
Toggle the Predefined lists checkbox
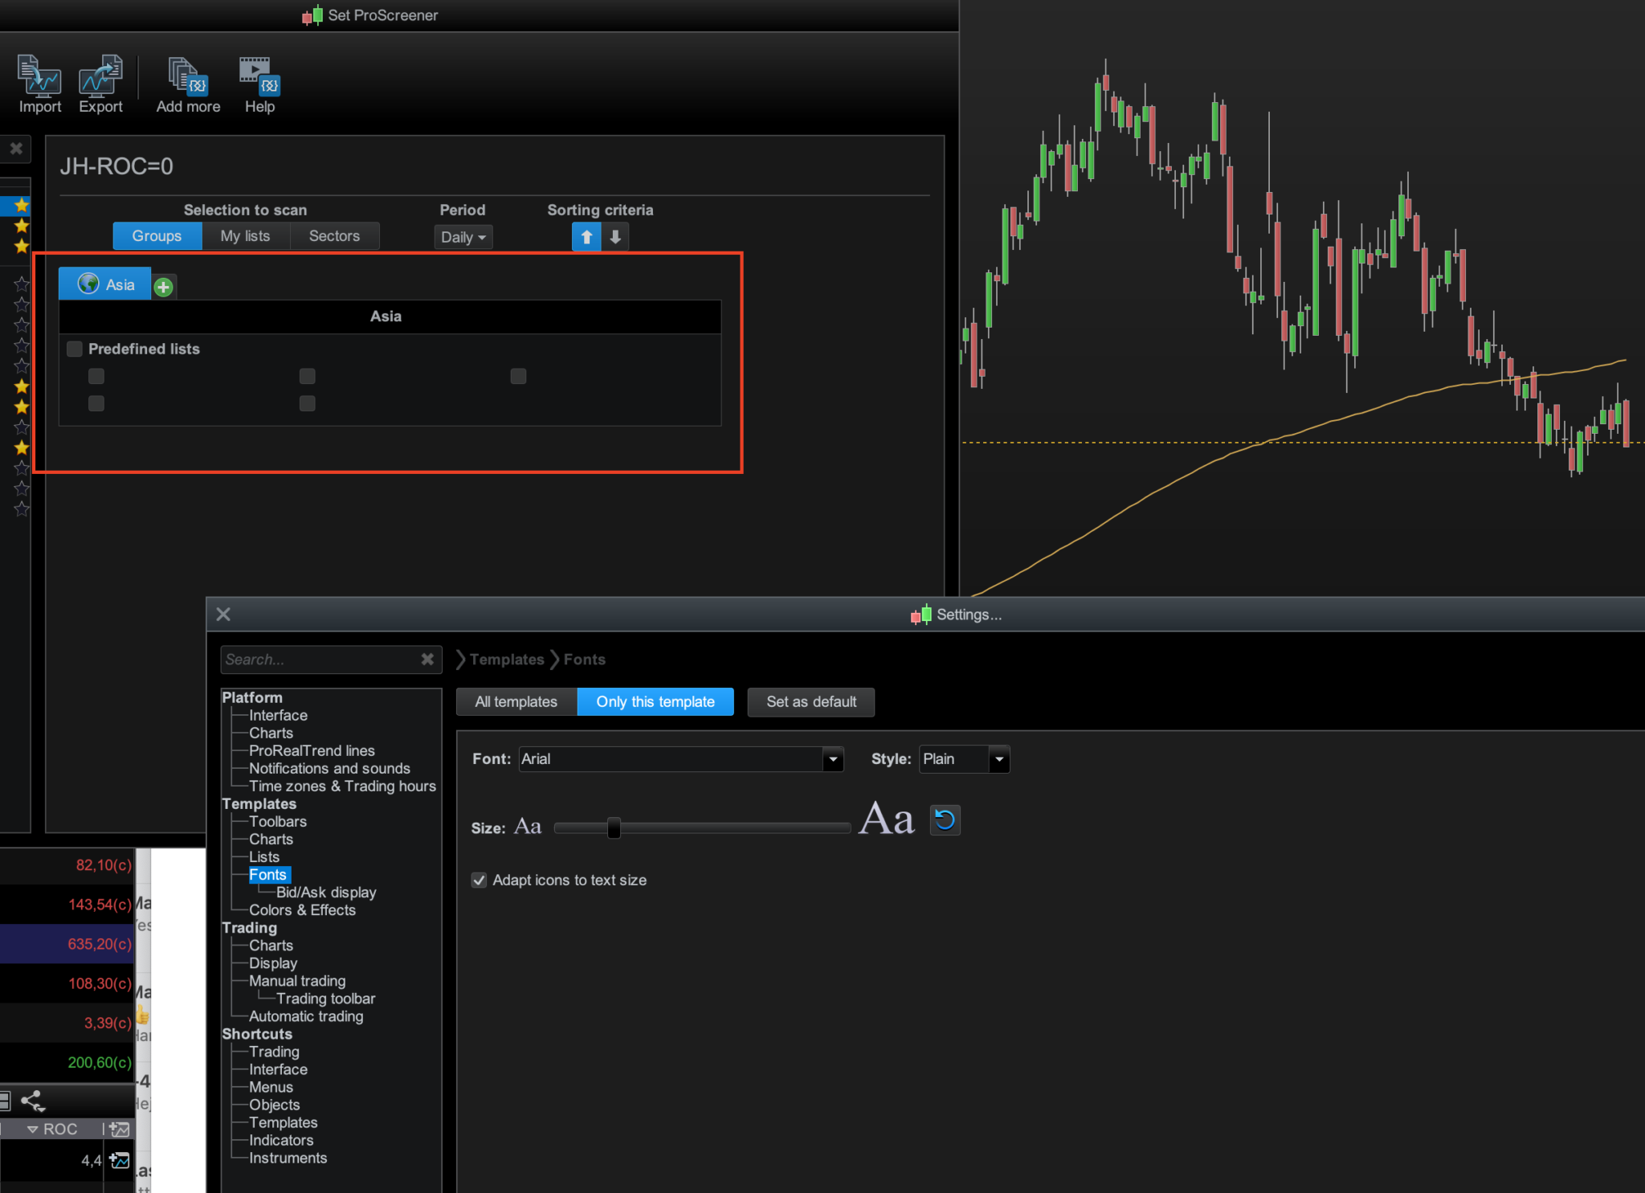75,349
